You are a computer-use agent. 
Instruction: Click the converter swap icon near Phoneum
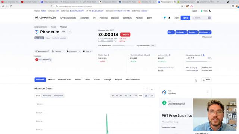click(x=207, y=92)
